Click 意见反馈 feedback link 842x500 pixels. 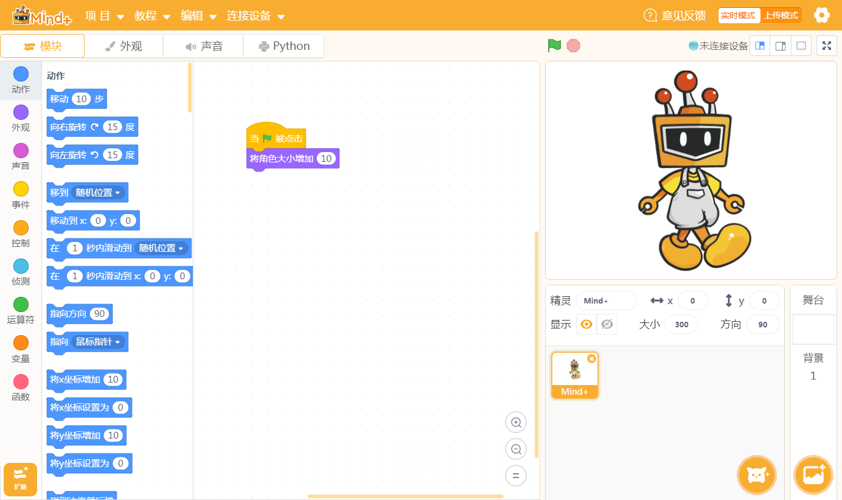(x=683, y=16)
